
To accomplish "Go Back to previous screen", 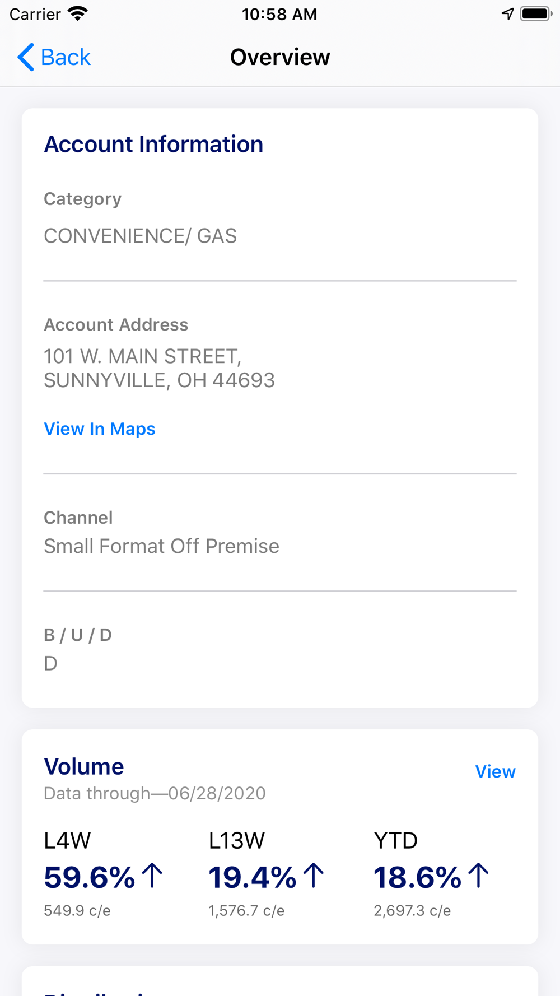I will click(x=54, y=57).
